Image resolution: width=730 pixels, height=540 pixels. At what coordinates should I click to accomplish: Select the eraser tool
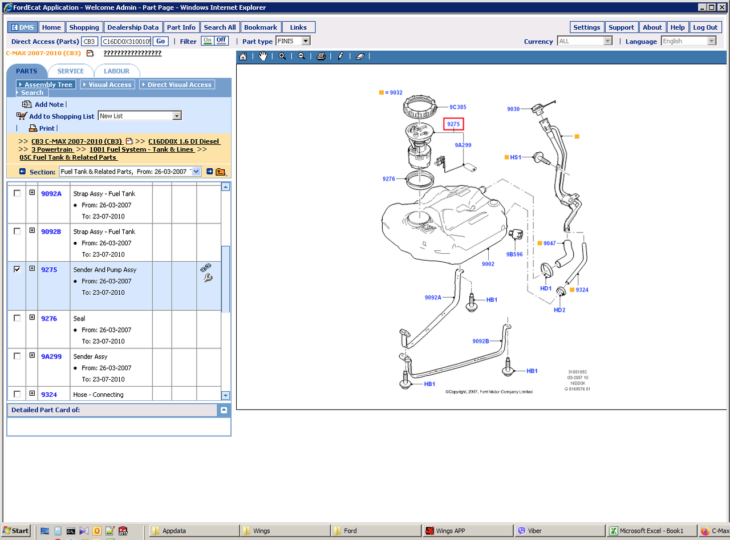[359, 56]
